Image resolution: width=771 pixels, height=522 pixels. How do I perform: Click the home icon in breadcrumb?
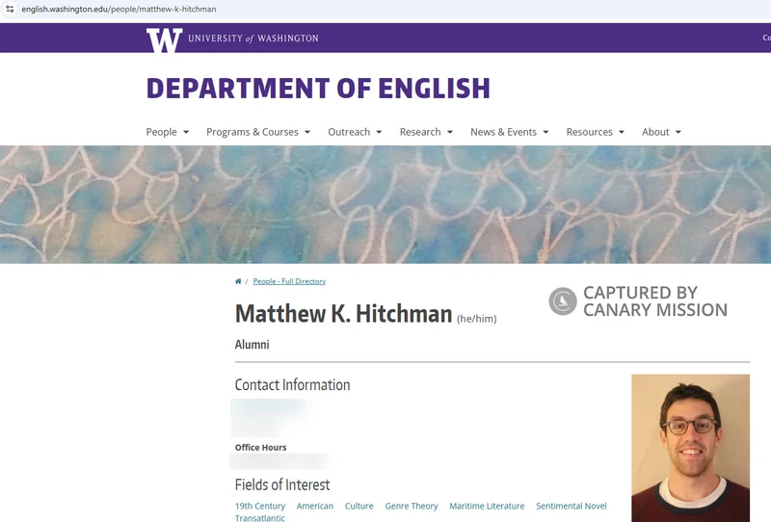(x=238, y=281)
